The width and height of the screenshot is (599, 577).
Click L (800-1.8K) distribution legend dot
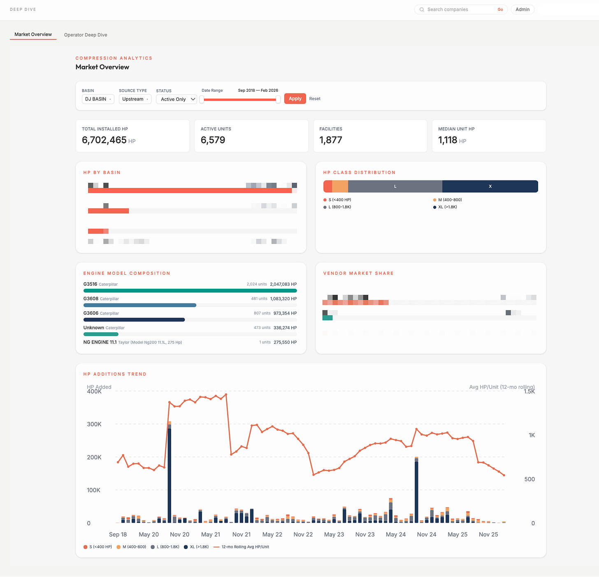(x=325, y=207)
